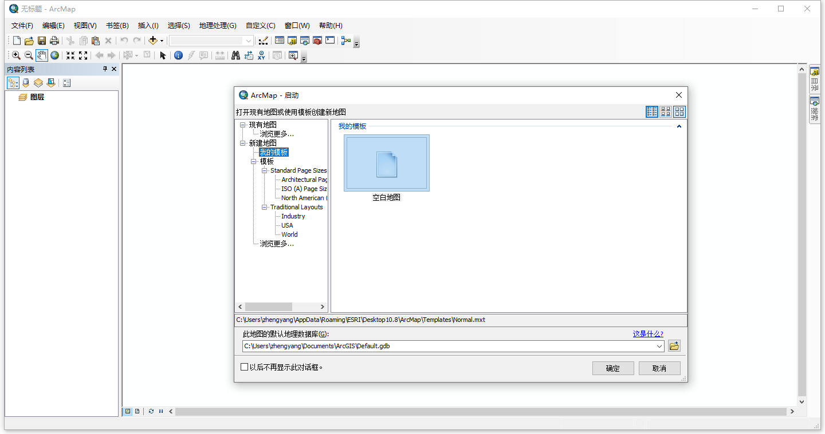Screen dimensions: 825x434
Task: Collapse the 新建地图 tree node
Action: tap(243, 143)
